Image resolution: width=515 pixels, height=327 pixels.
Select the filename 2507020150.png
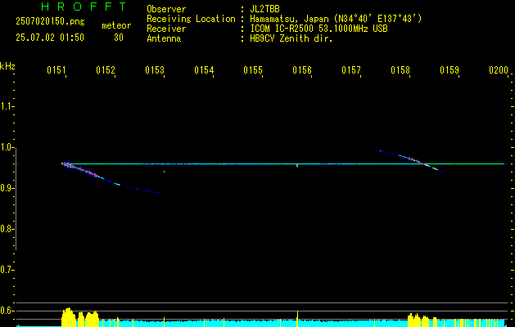coord(50,21)
